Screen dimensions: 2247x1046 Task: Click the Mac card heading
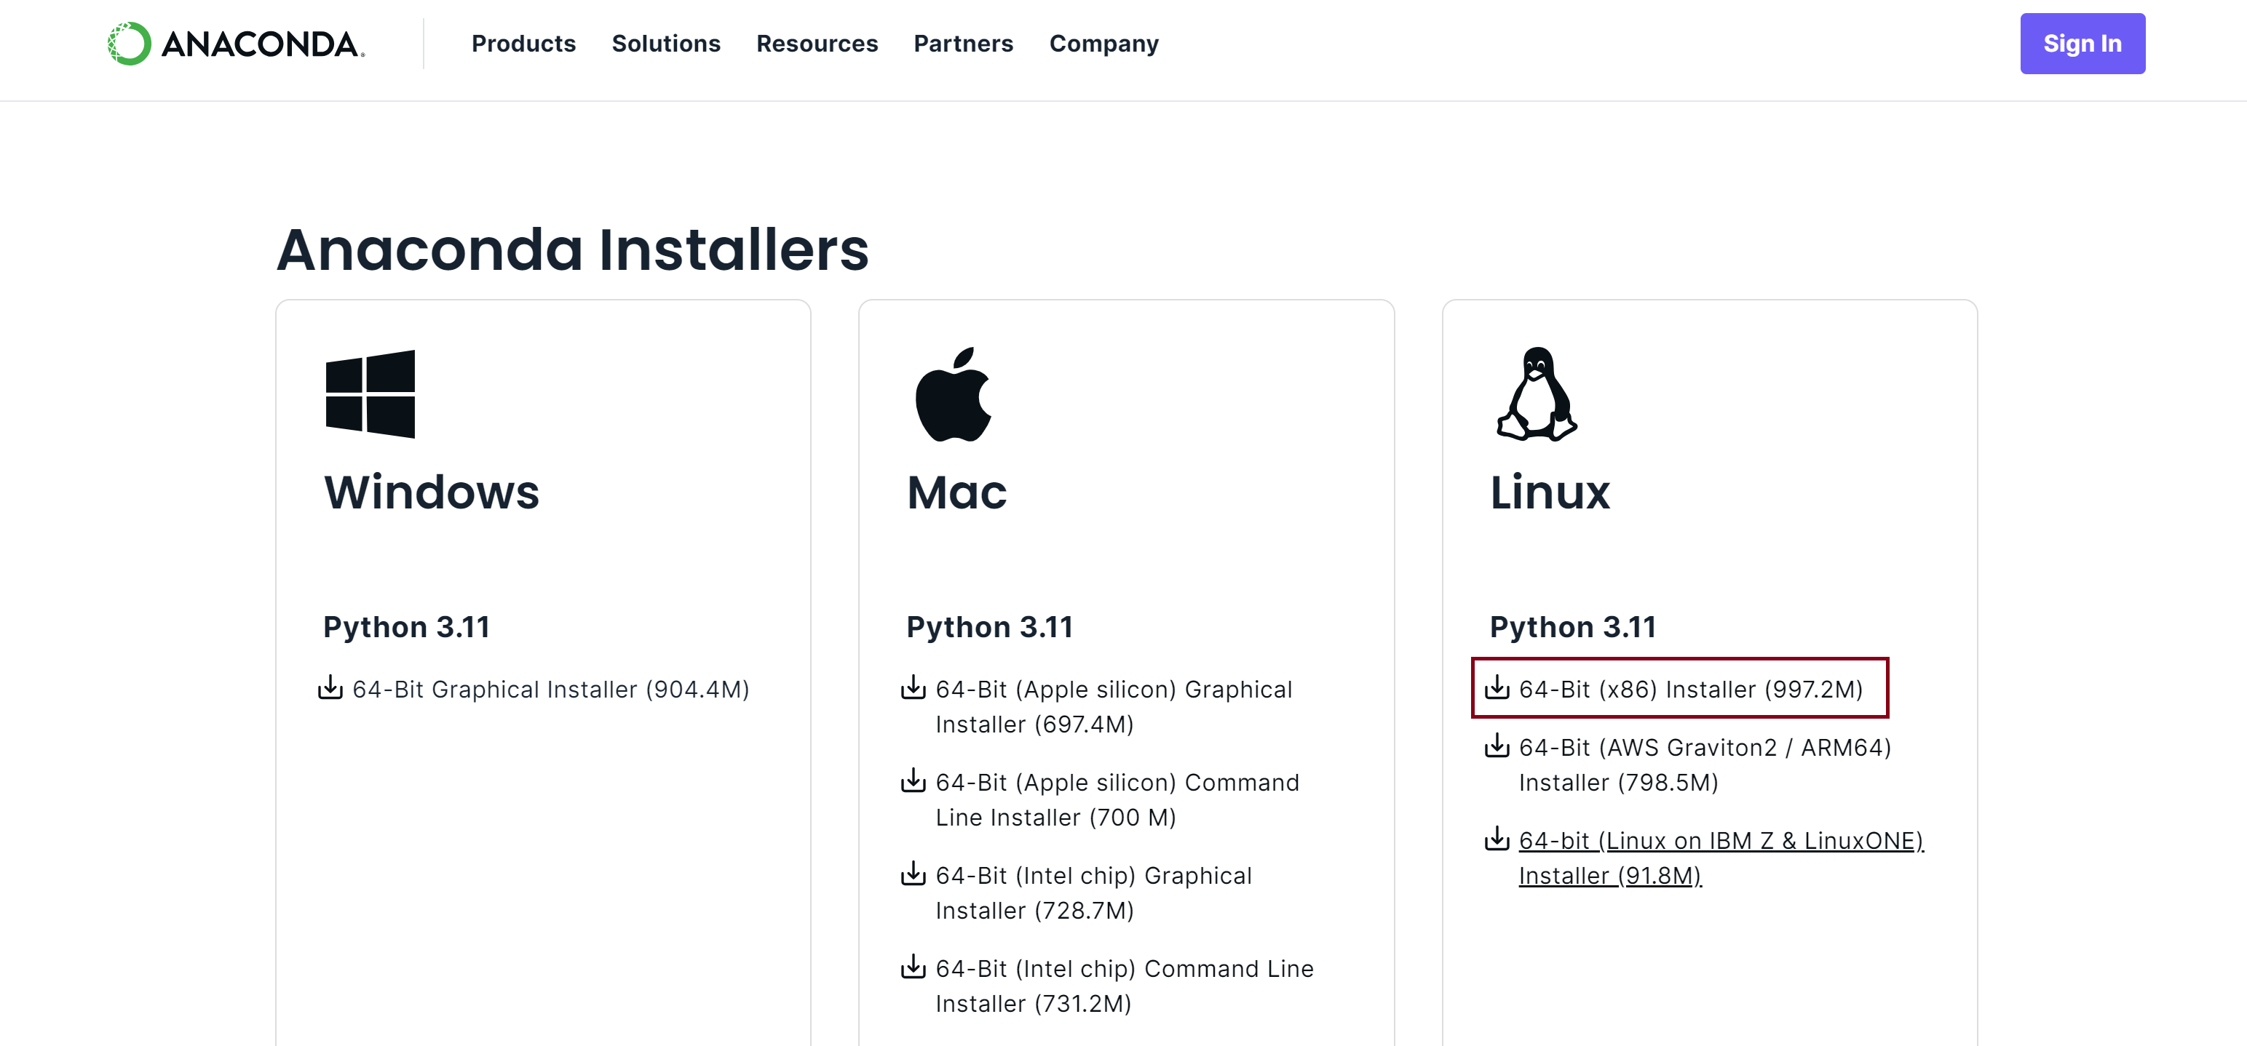(957, 492)
